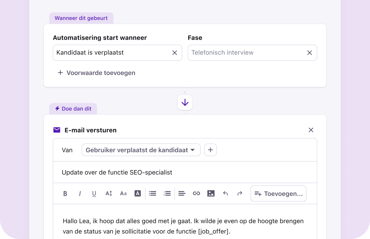The height and width of the screenshot is (239, 370).
Task: Insert a hyperlink in the email body
Action: coord(196,193)
